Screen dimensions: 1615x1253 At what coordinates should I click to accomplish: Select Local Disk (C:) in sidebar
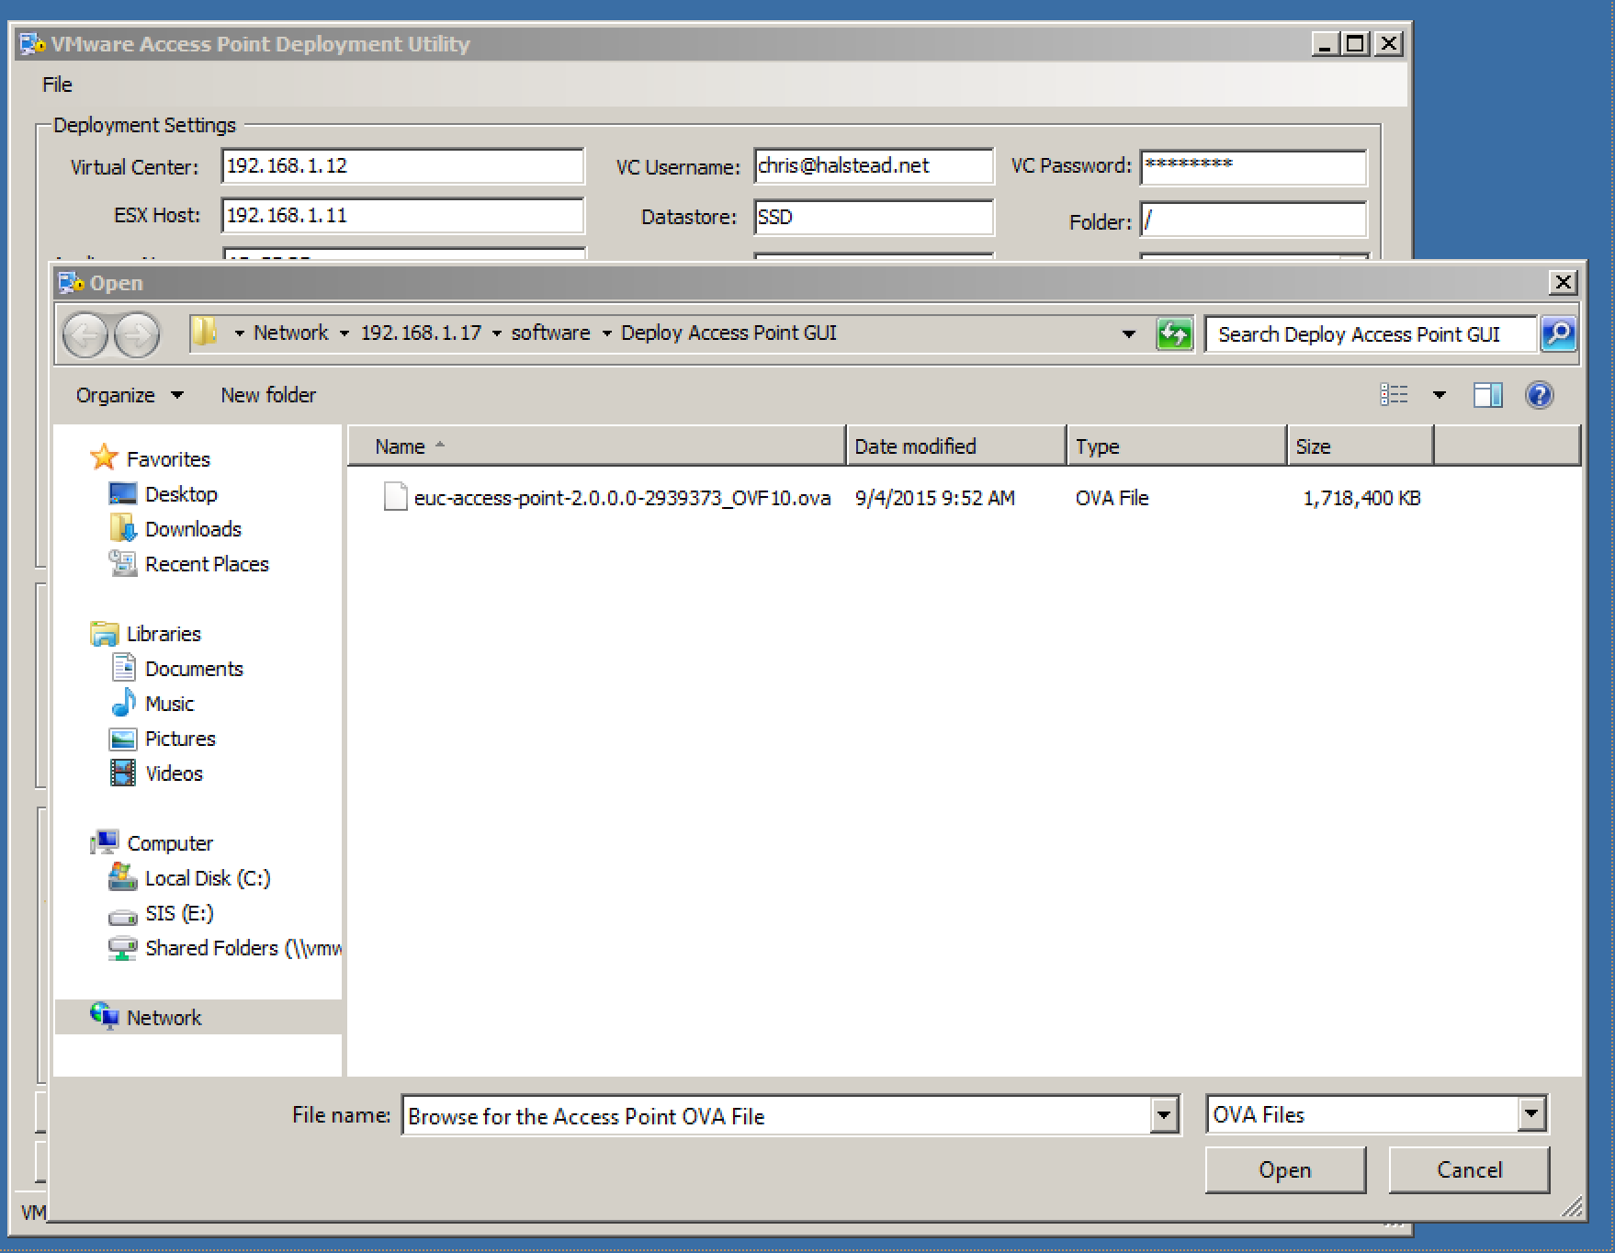pos(207,878)
